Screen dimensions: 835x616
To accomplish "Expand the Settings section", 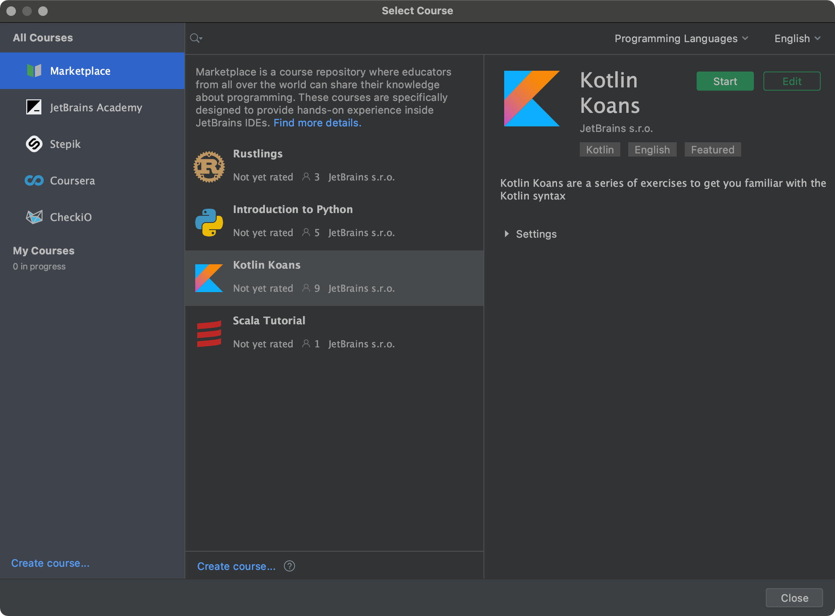I will [x=530, y=234].
